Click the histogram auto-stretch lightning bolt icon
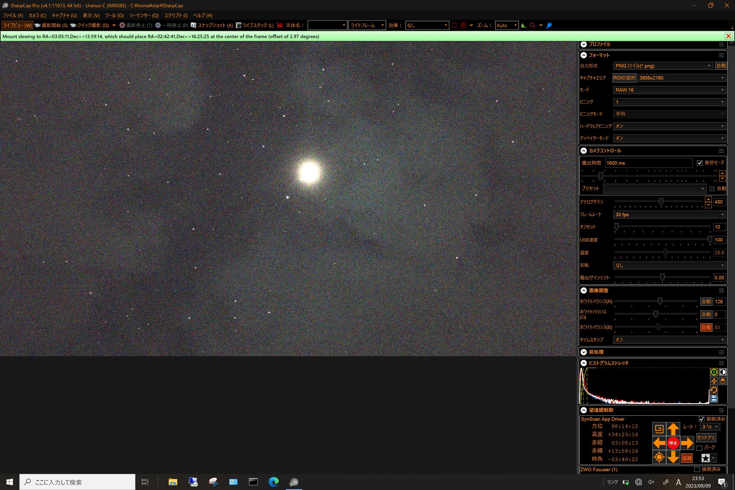The image size is (735, 490). [714, 381]
